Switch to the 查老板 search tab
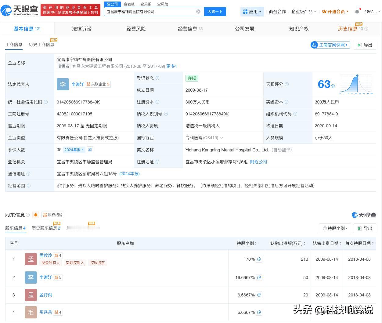 (x=129, y=4)
